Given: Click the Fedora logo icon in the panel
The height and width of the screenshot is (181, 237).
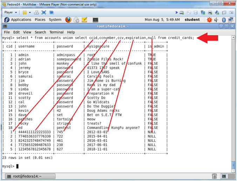Looking at the screenshot, I should (x=7, y=20).
